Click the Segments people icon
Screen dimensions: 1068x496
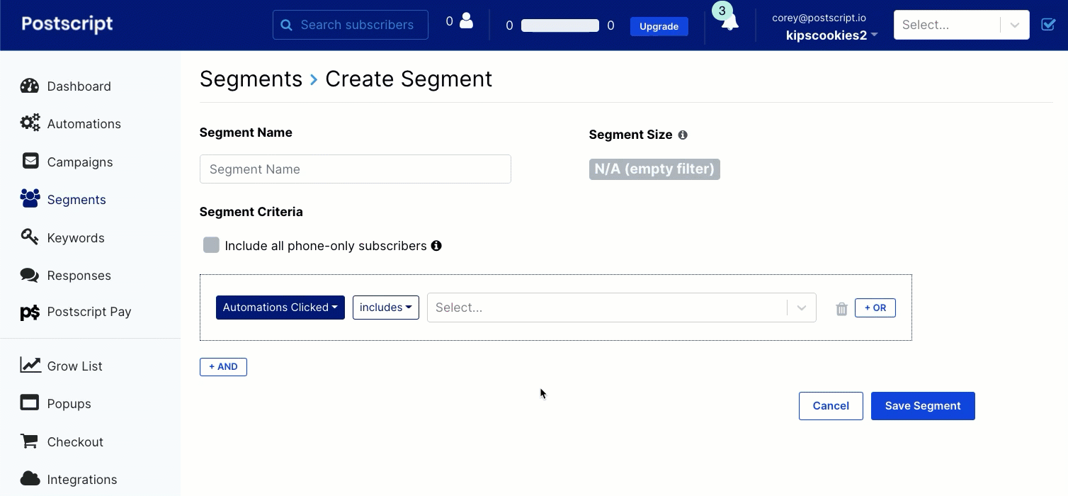tap(30, 198)
